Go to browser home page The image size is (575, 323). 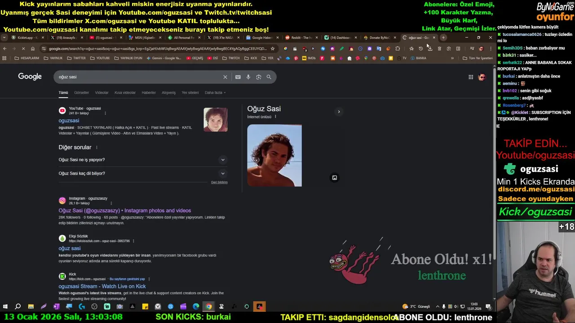tap(32, 48)
